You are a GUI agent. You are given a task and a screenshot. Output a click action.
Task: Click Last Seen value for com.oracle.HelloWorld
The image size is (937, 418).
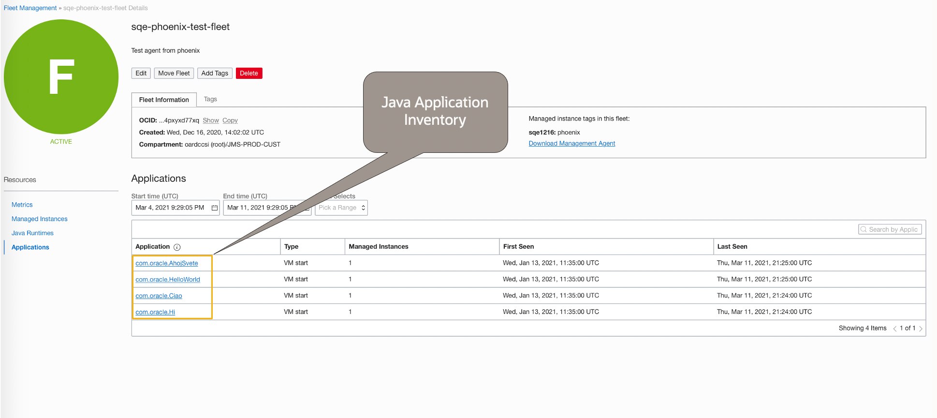point(764,279)
